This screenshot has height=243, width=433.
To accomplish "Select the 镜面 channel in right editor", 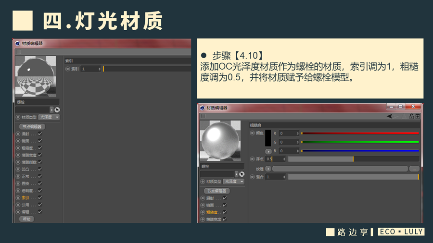I will (x=210, y=205).
